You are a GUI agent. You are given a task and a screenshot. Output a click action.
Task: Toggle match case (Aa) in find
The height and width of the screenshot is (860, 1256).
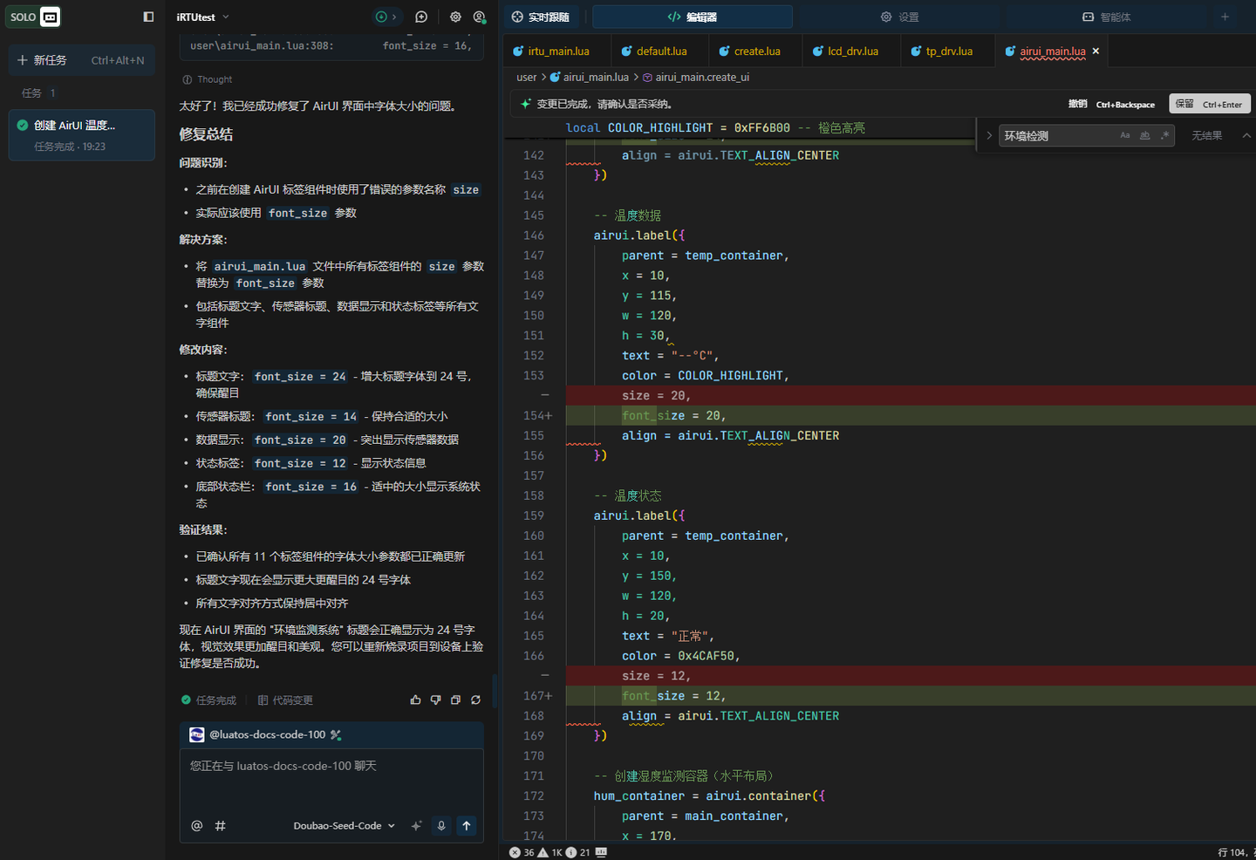click(x=1125, y=135)
